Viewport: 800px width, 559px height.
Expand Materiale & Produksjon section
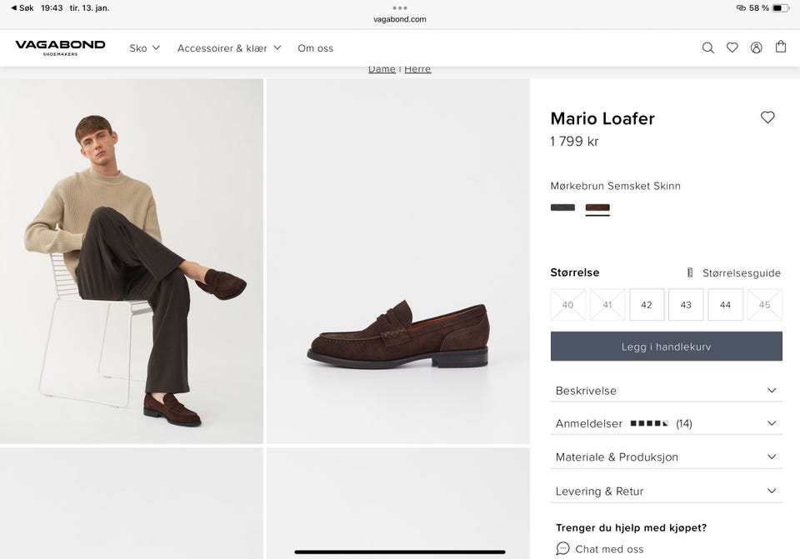pos(666,457)
